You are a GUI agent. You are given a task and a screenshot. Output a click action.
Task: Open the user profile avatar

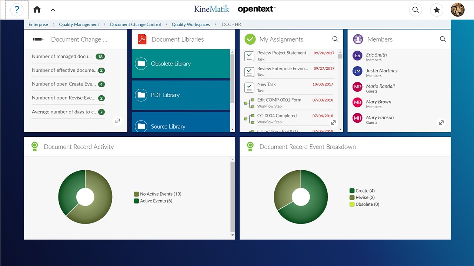point(458,10)
